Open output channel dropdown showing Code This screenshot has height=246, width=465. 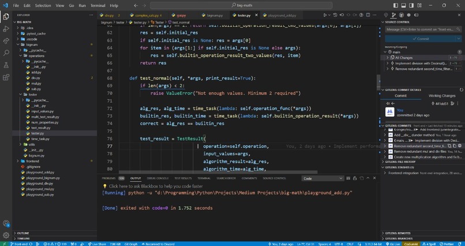click(x=322, y=178)
